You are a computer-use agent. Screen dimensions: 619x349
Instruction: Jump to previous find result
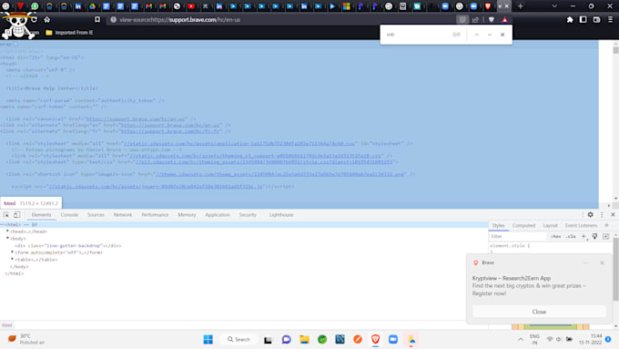[x=476, y=35]
